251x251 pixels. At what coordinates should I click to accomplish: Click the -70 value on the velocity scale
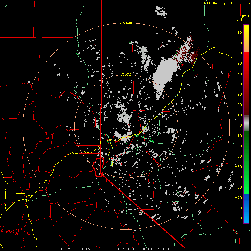[238, 198]
